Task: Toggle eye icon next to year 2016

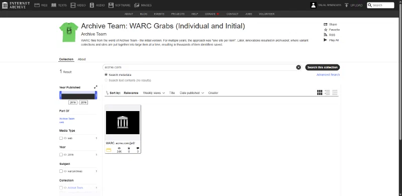Action: [65, 155]
